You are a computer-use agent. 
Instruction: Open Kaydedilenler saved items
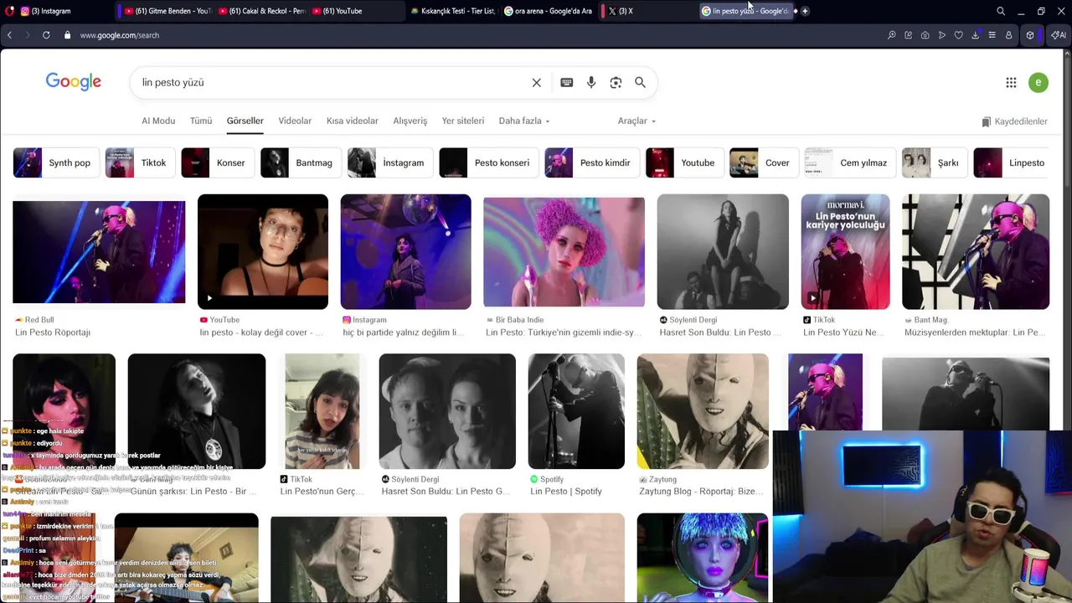coord(1015,121)
